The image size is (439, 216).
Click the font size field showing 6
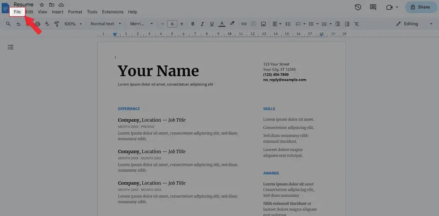click(172, 24)
